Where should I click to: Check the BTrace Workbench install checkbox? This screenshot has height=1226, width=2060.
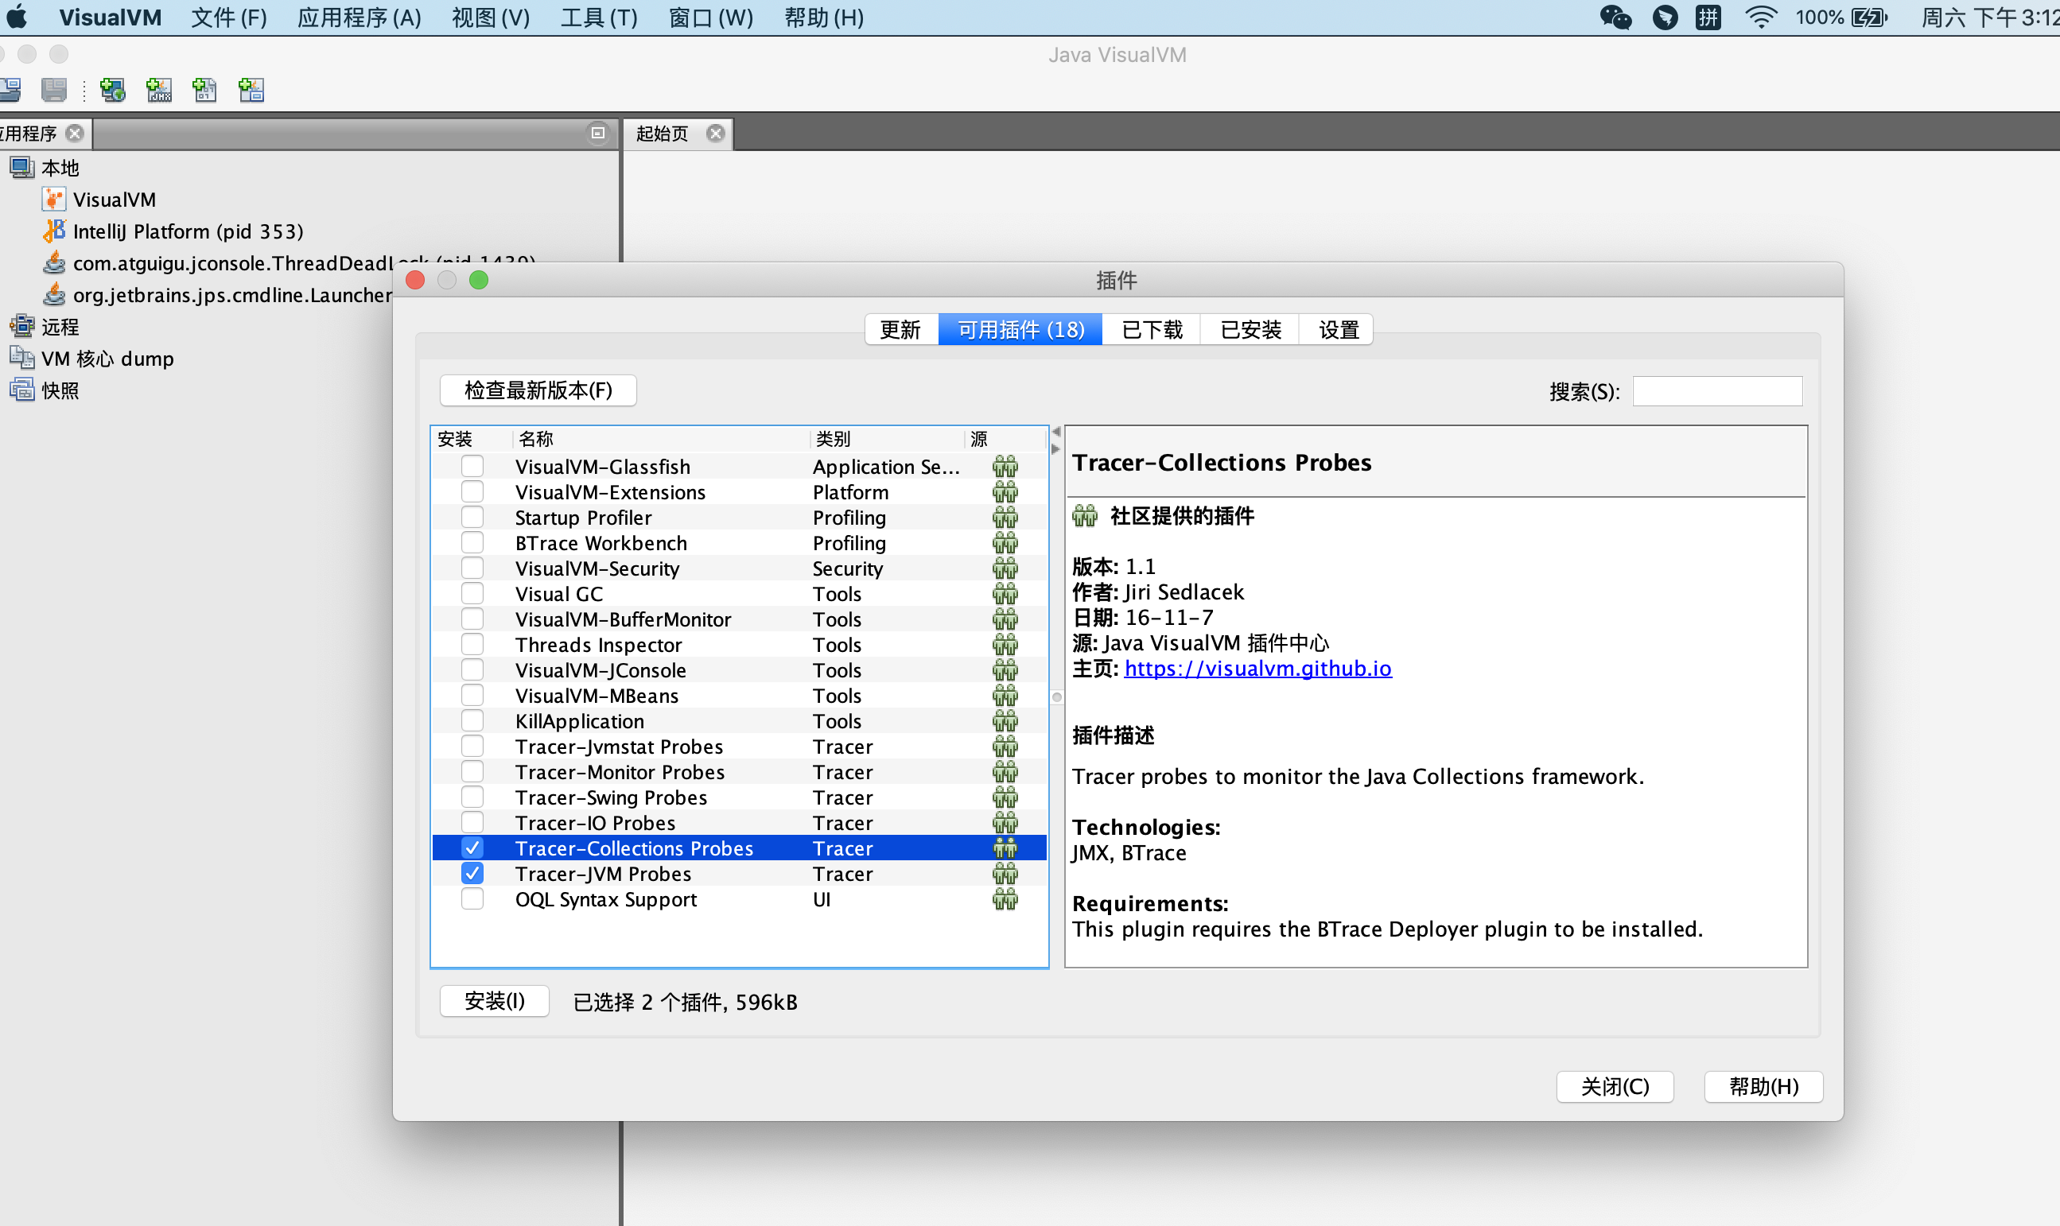472,543
